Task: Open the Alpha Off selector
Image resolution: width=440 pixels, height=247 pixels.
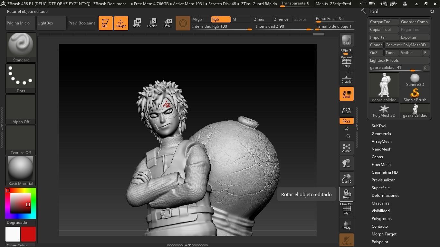Action: [x=21, y=109]
